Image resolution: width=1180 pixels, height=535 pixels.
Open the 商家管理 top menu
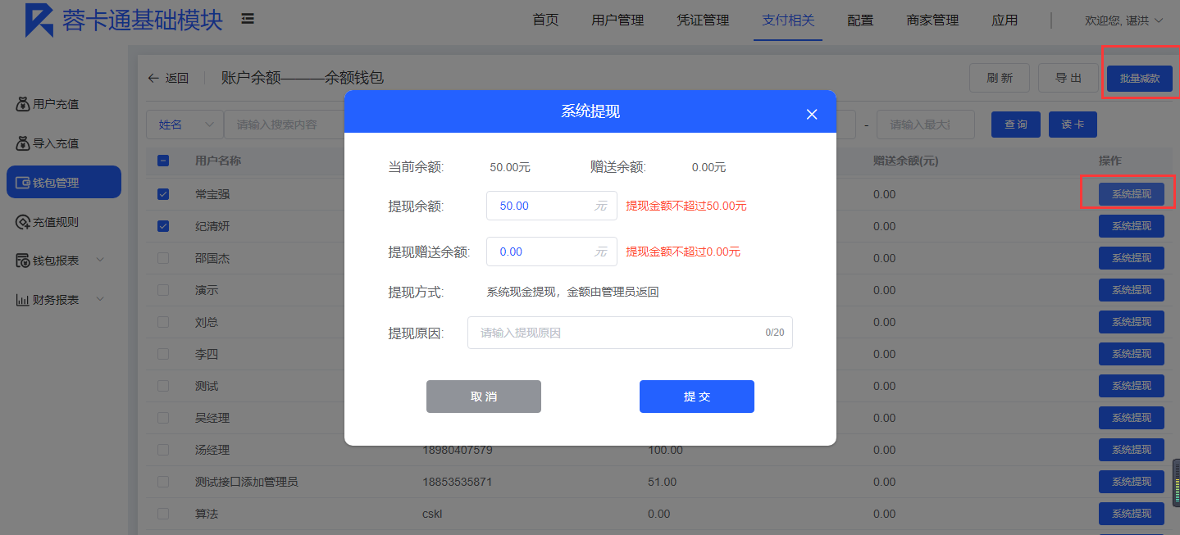point(932,20)
